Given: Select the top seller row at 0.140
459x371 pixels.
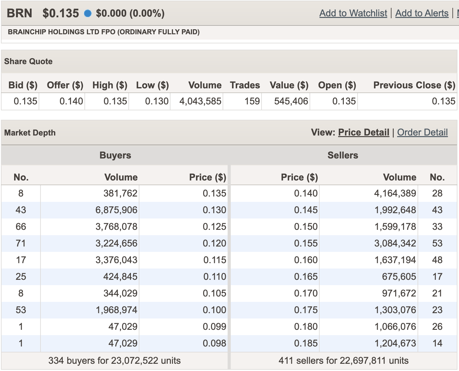Looking at the screenshot, I should (342, 193).
